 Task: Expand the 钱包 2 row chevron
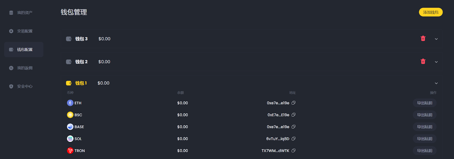(436, 62)
